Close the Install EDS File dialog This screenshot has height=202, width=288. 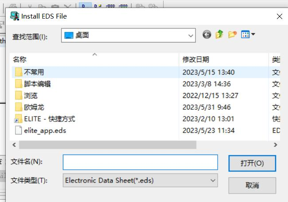tap(280, 16)
